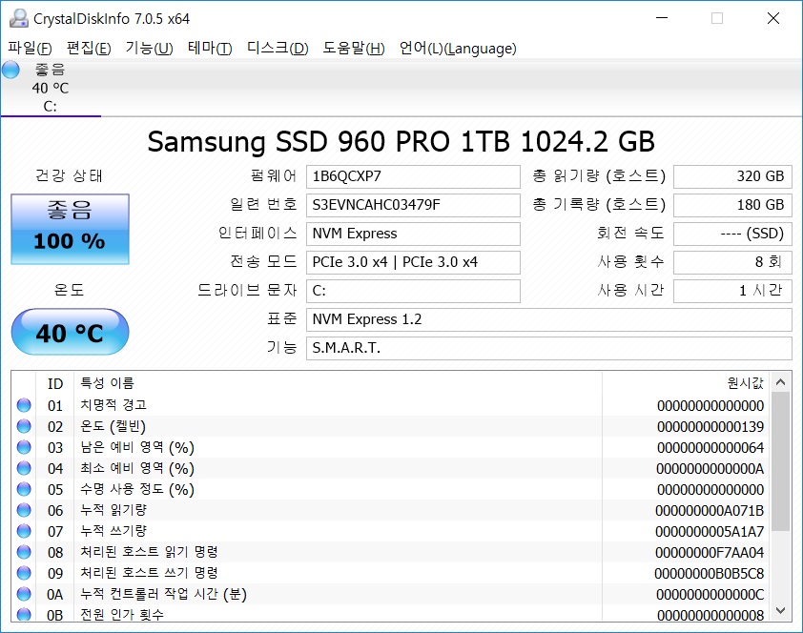Select the 치명적 경고 attribute row

391,405
